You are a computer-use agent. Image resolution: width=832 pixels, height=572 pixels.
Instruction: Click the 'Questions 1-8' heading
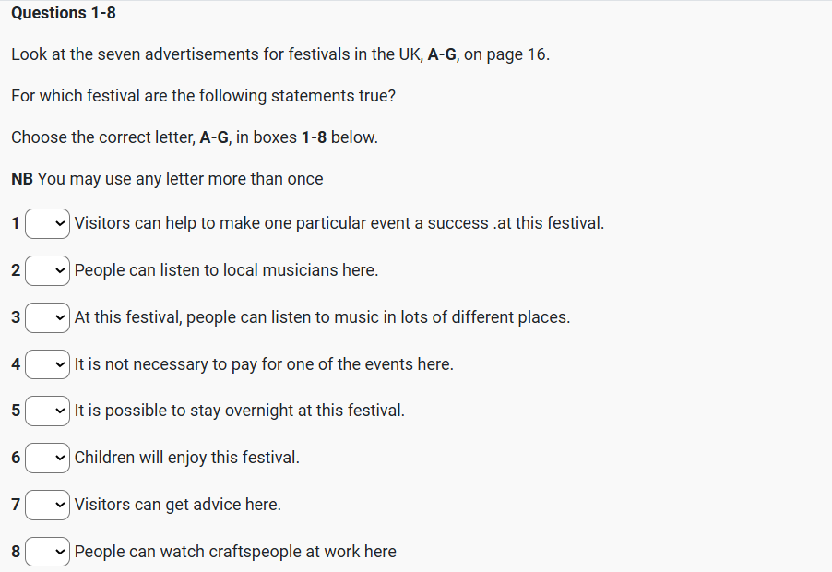click(x=64, y=13)
